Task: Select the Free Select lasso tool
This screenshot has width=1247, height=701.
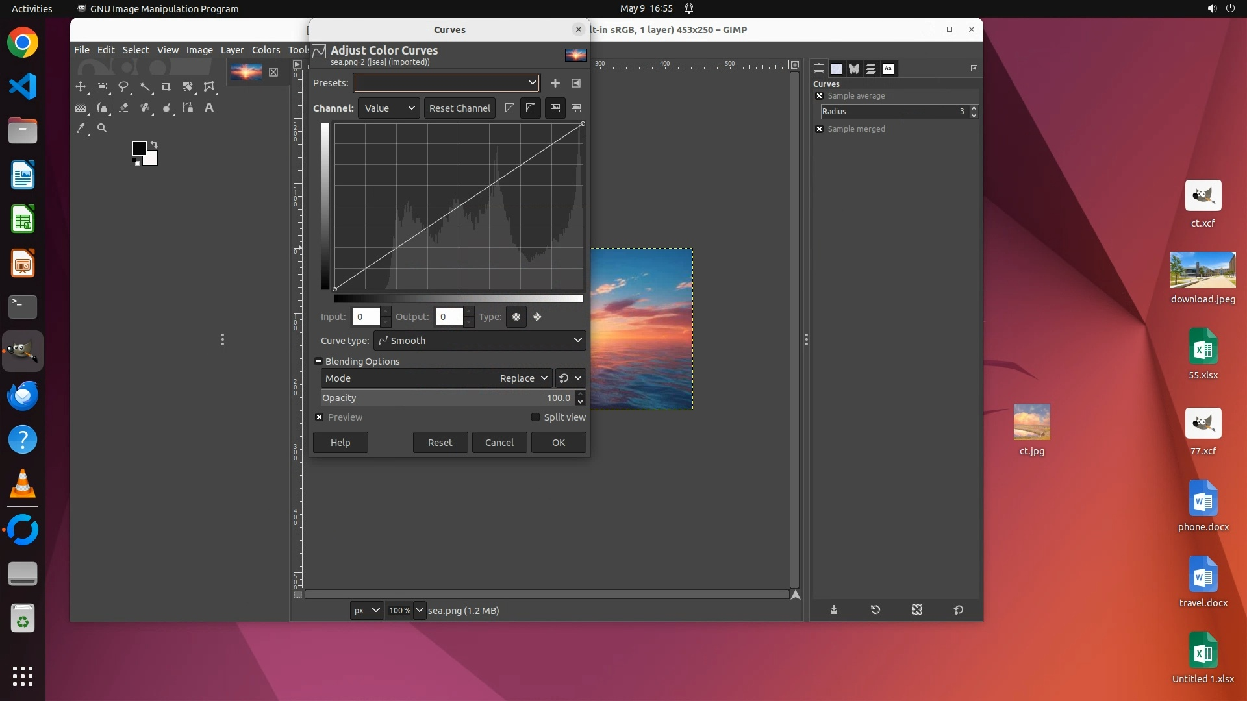Action: (123, 86)
